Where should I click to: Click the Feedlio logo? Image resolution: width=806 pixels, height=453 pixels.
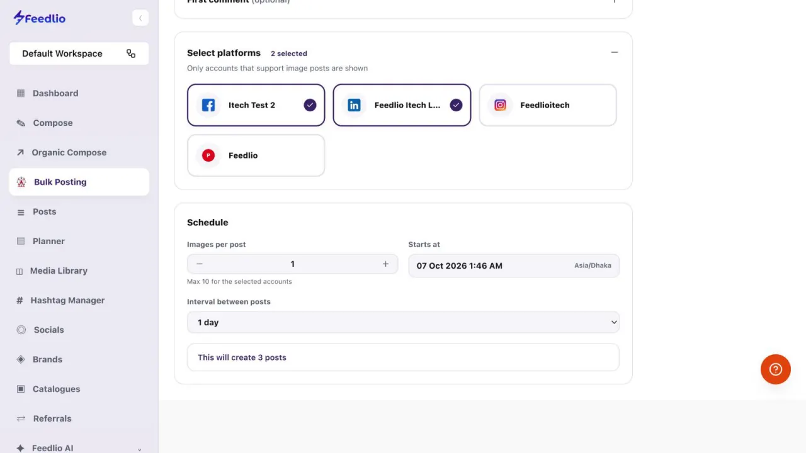coord(40,18)
